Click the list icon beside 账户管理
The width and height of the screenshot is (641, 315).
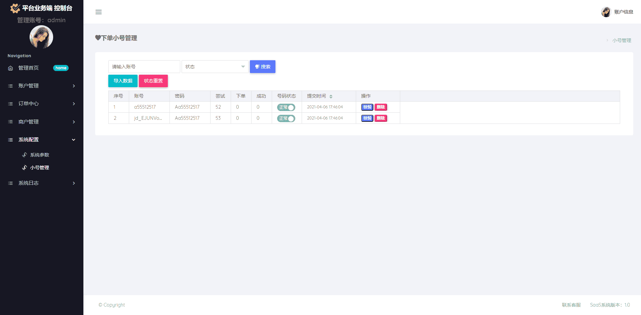click(10, 86)
